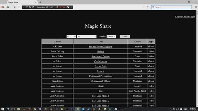Click the A.K. Dutt author cell
Viewport: 198px width, 111px height.
tap(57, 47)
